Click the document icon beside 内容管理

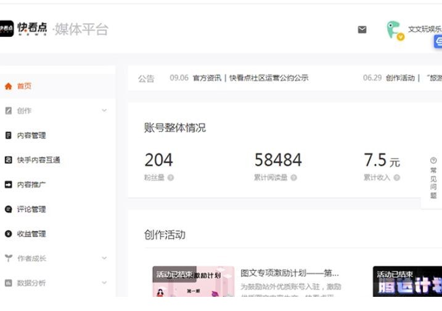pos(9,135)
